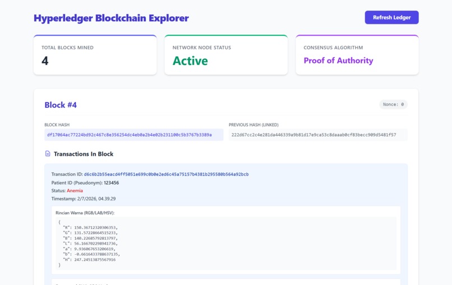The image size is (452, 285).
Task: Click the Transactions In Block heading
Action: pyautogui.click(x=84, y=154)
